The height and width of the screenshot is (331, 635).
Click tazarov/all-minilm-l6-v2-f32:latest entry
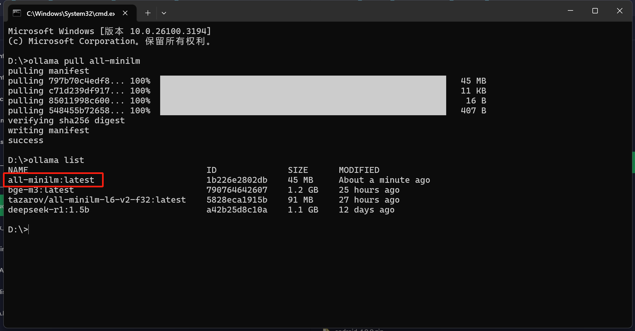pyautogui.click(x=97, y=200)
